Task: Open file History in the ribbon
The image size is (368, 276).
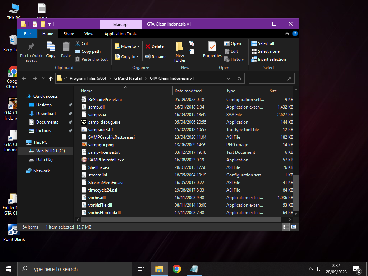Action: tap(234, 59)
